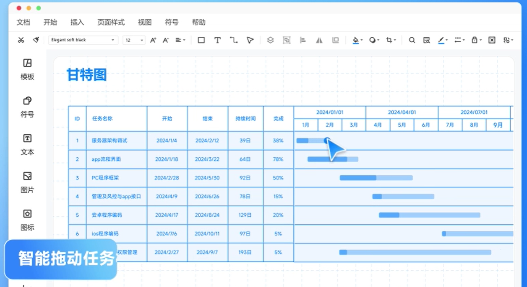This screenshot has width=527, height=287.
Task: Select the text tool T icon
Action: [x=217, y=40]
